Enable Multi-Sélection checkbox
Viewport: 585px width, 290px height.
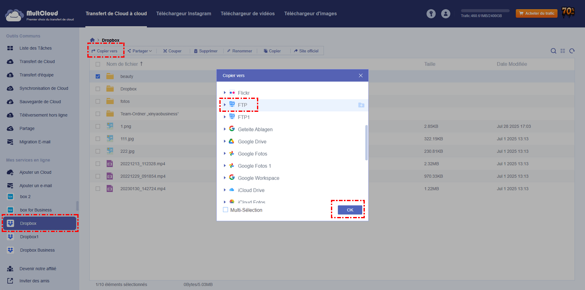coord(226,210)
